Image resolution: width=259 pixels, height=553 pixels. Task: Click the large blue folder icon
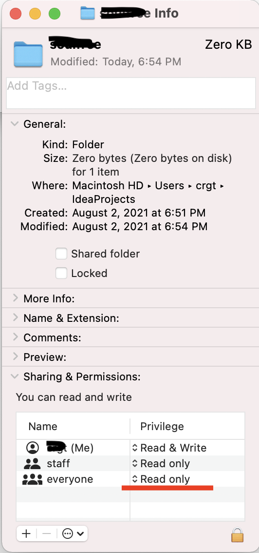(x=28, y=54)
